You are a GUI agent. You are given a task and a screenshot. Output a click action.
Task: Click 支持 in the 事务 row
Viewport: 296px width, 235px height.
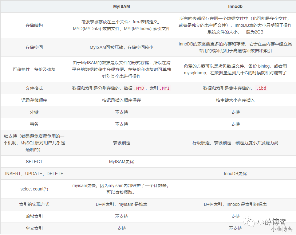[235, 124]
